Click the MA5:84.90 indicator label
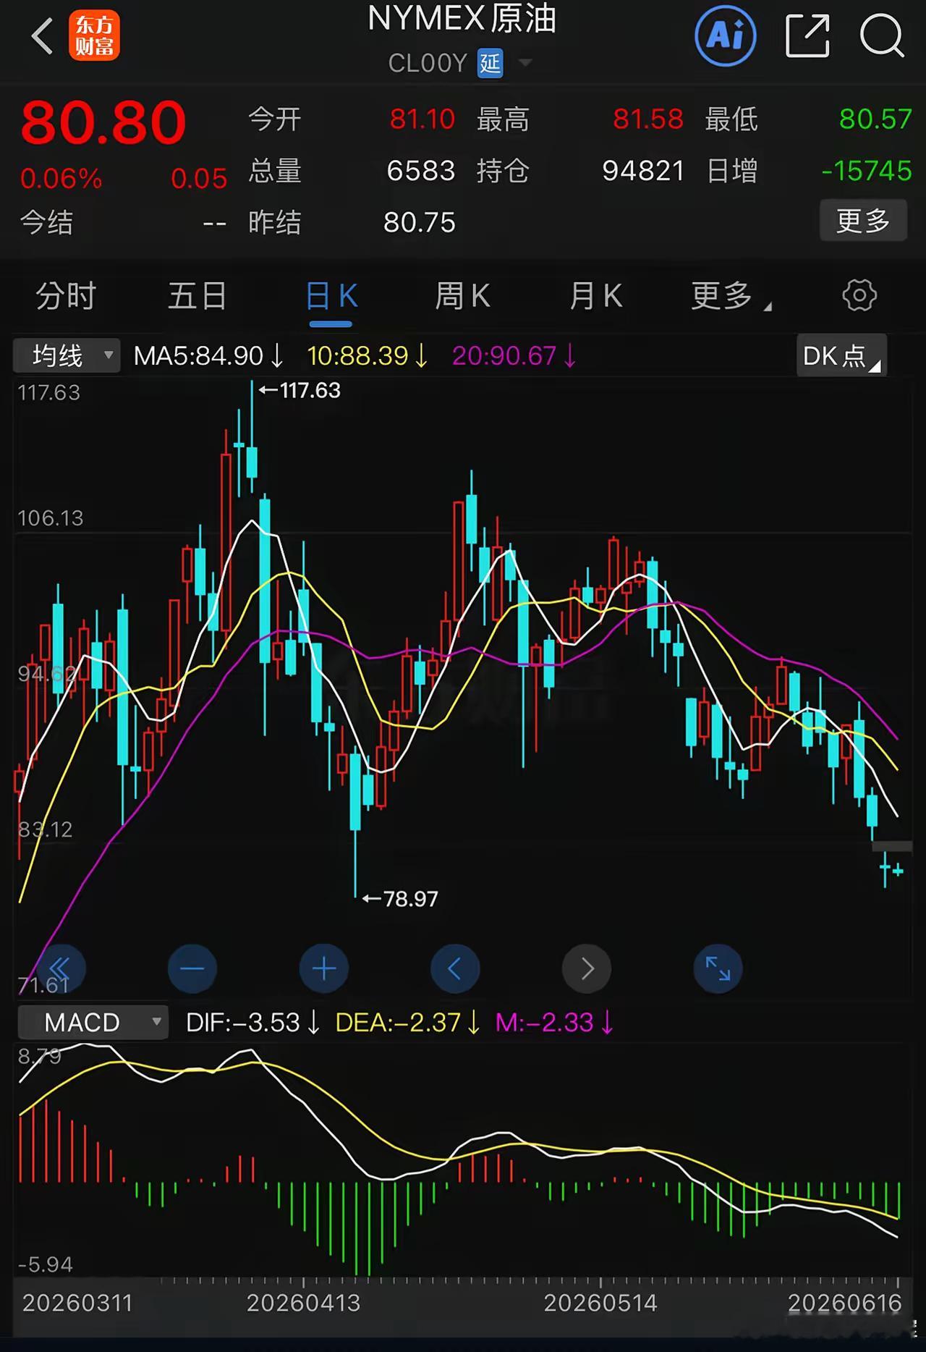 click(208, 355)
